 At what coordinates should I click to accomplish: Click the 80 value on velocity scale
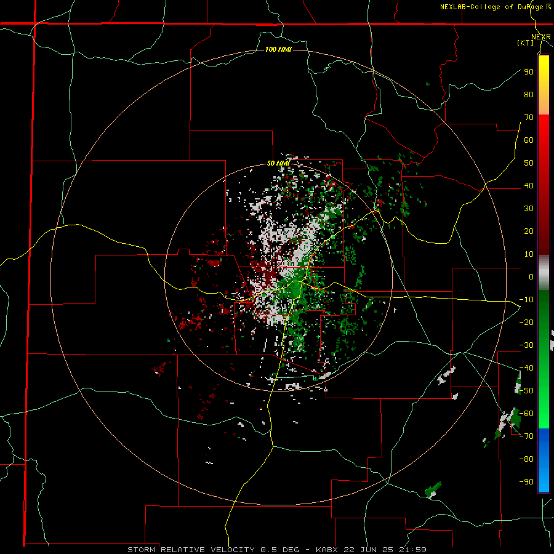point(529,94)
